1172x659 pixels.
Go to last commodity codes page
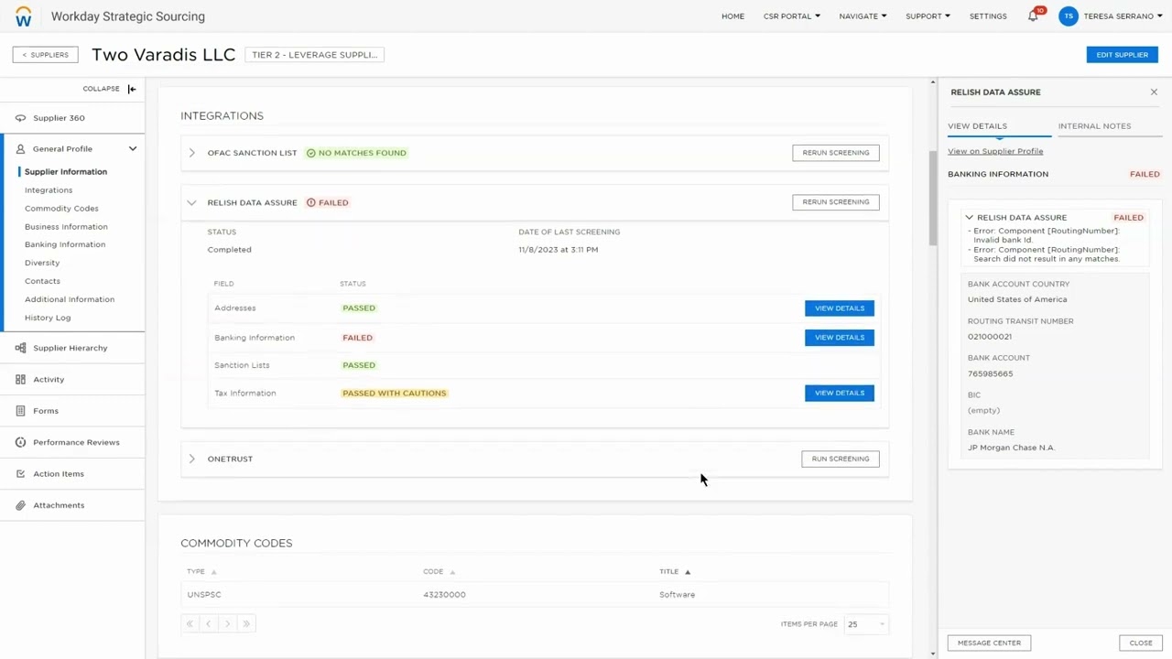[246, 624]
